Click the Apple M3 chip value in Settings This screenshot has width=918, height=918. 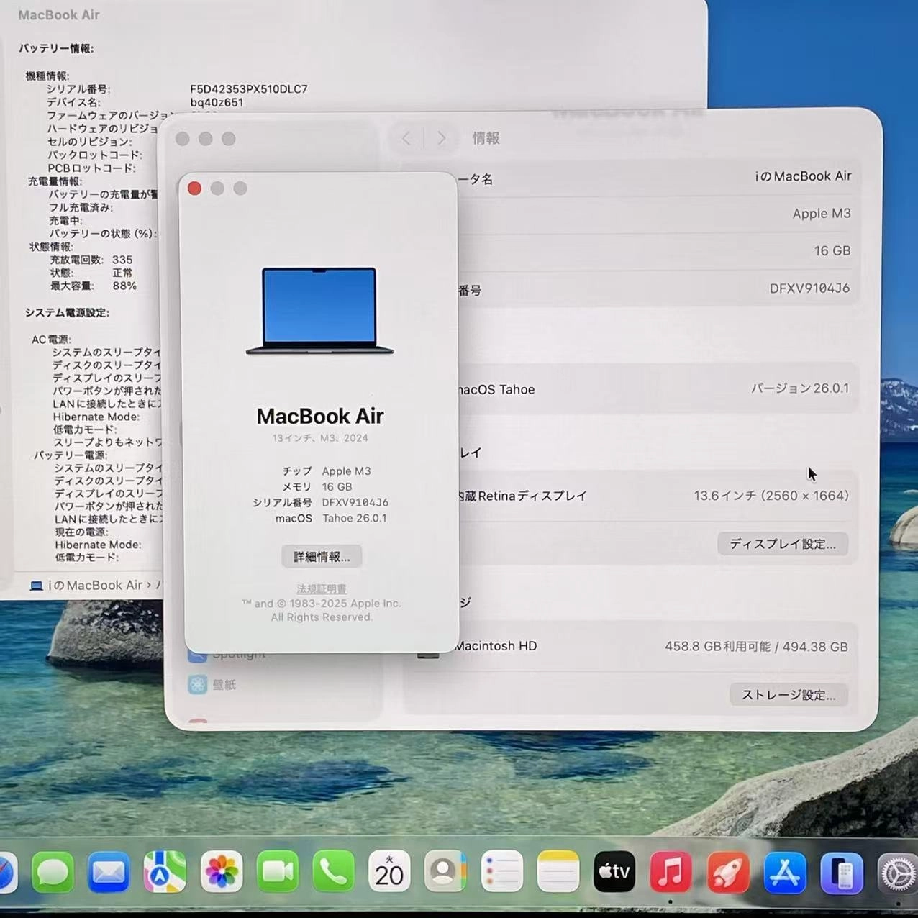(822, 214)
